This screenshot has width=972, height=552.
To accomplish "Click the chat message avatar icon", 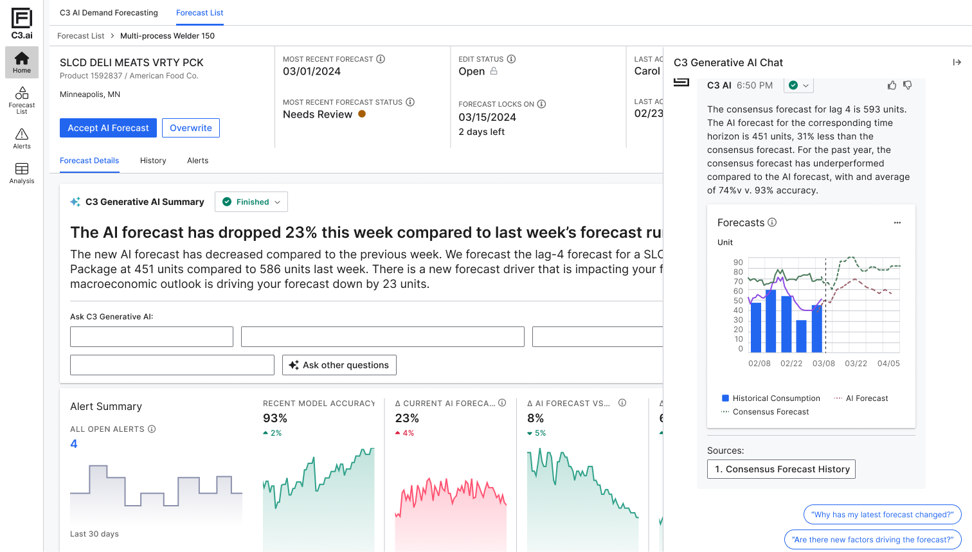I will coord(681,82).
